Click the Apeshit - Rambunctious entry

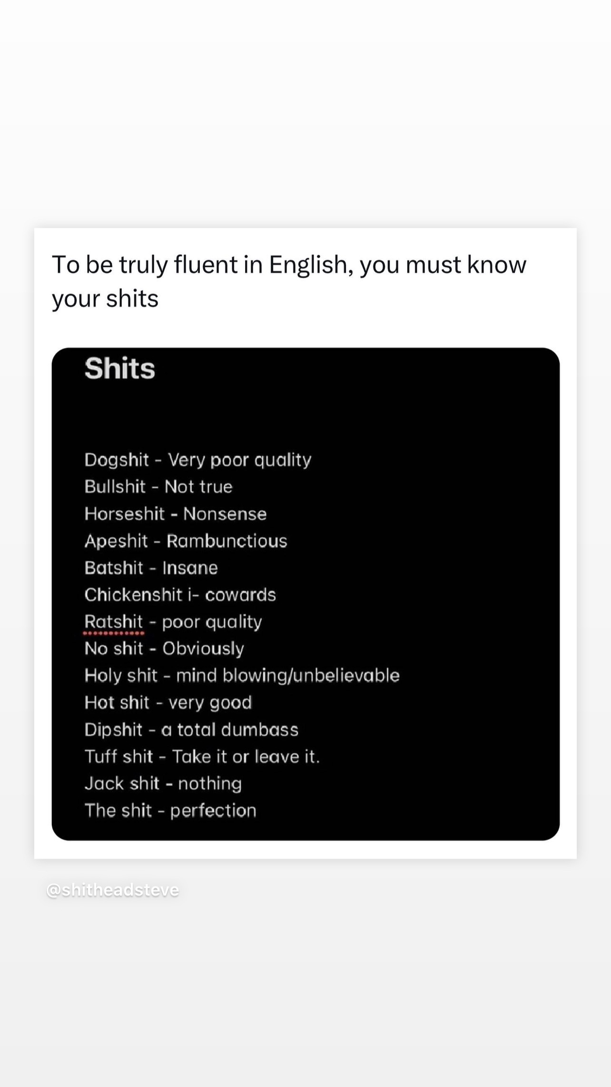click(x=186, y=541)
